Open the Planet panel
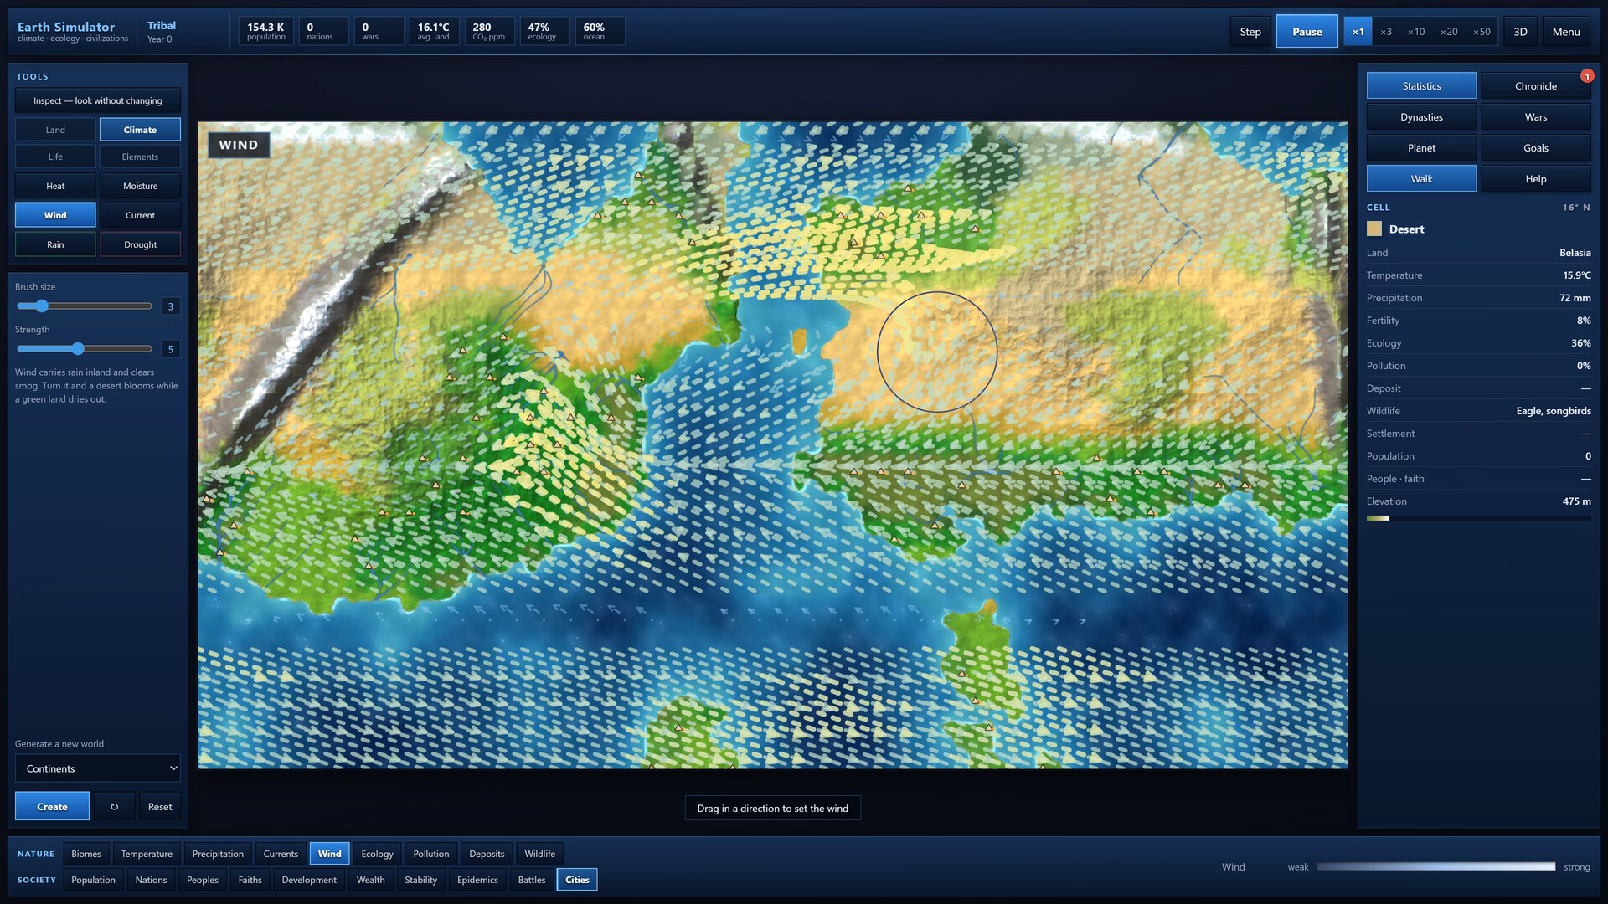 [1421, 147]
